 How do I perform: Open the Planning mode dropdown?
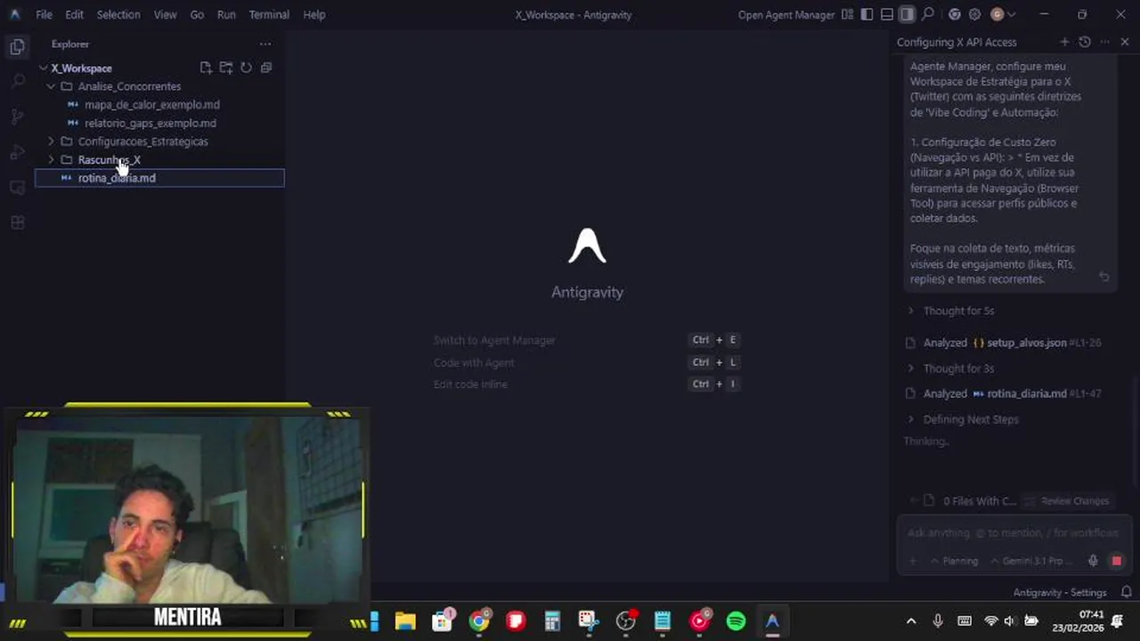(954, 561)
